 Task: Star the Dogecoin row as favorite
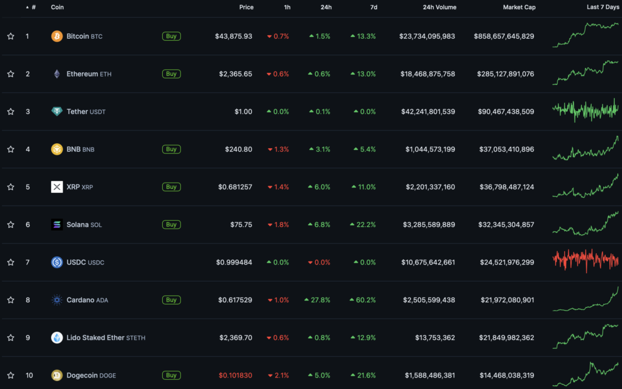point(10,375)
